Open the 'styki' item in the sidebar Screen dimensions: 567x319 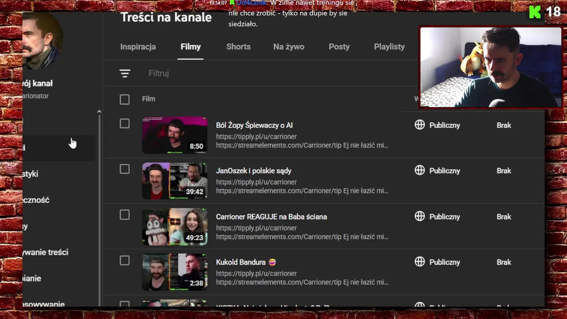pos(31,174)
